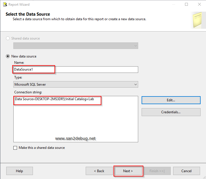Click the Name field containing DataSource1
The height and width of the screenshot is (179, 206).
pyautogui.click(x=76, y=69)
